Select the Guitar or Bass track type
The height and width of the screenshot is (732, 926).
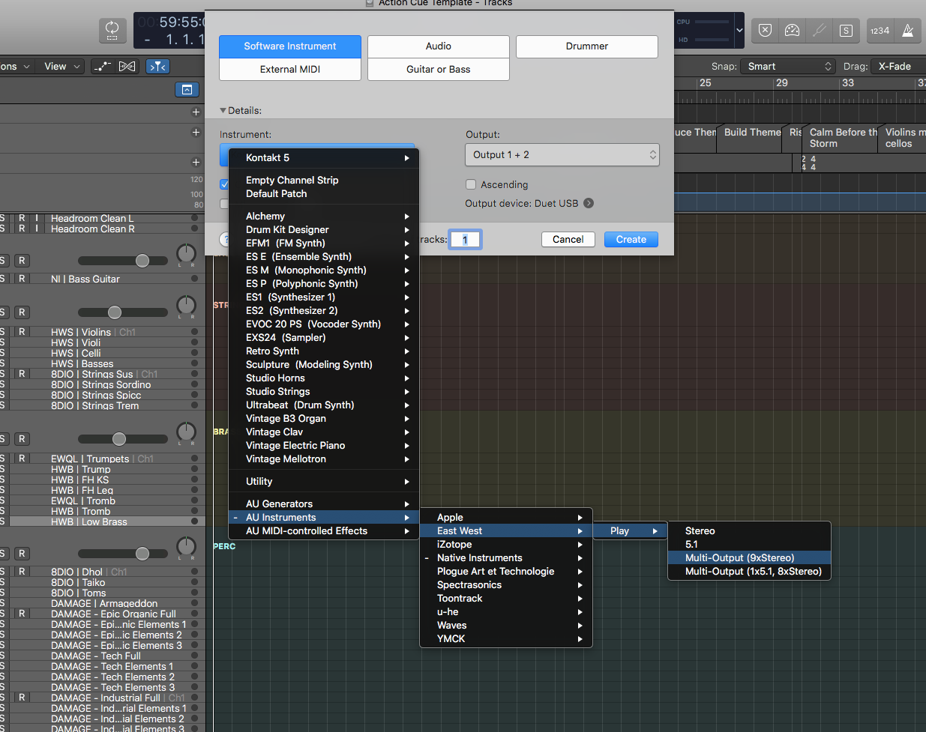[439, 69]
